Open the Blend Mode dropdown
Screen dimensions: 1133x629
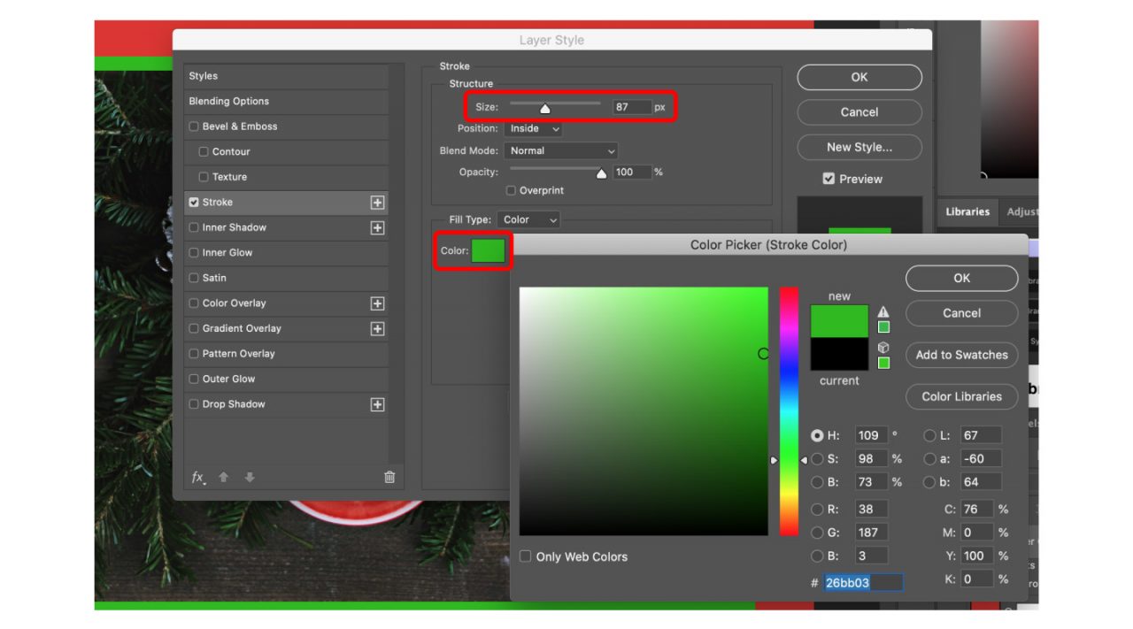click(x=560, y=150)
